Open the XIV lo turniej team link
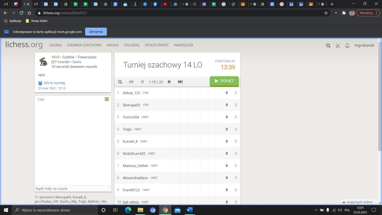 pos(54,83)
